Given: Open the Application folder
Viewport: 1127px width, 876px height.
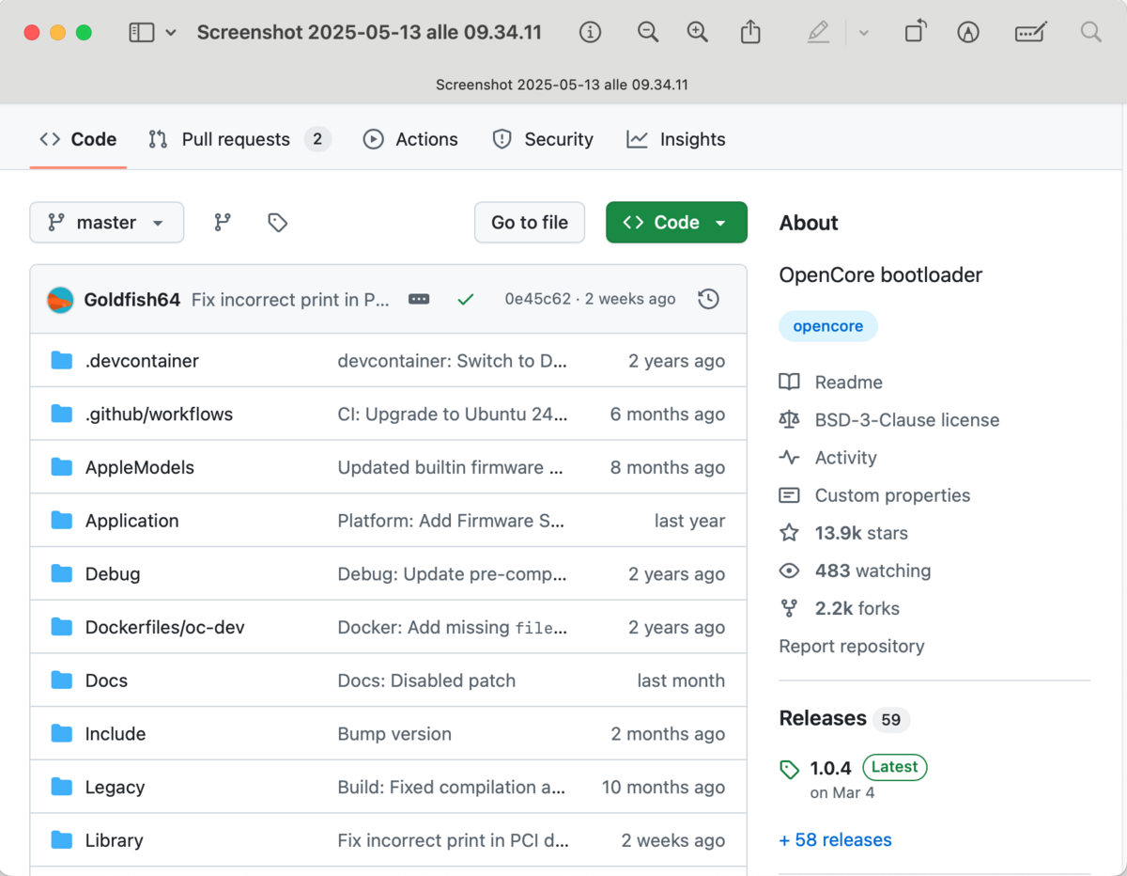Looking at the screenshot, I should click(131, 521).
